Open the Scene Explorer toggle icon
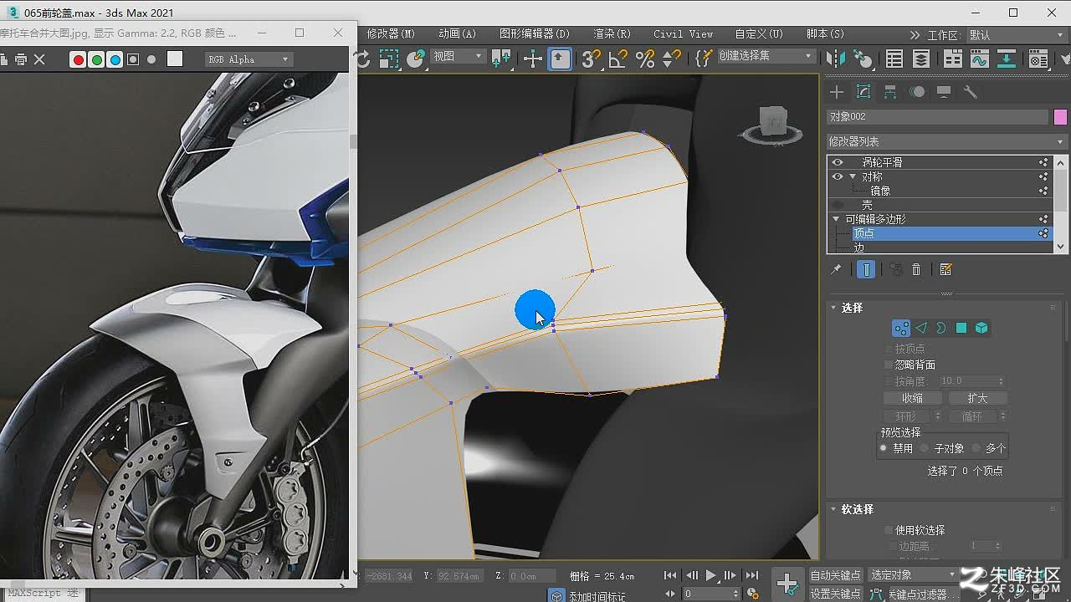 click(x=894, y=59)
